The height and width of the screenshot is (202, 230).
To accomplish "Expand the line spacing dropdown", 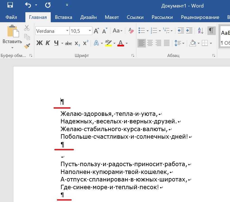I will pyautogui.click(x=183, y=43).
